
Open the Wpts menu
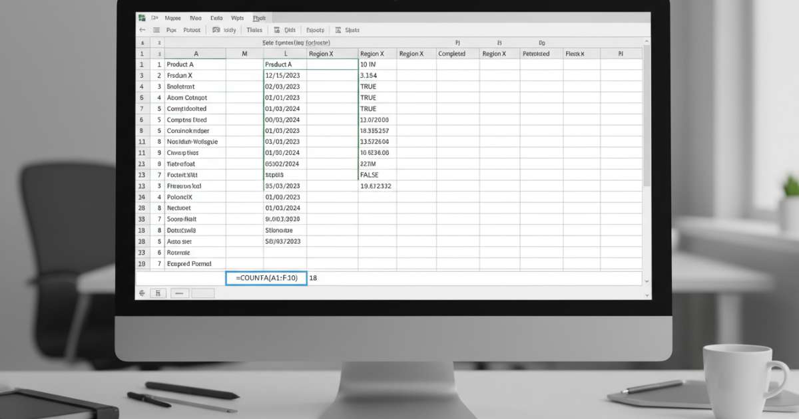tap(237, 19)
